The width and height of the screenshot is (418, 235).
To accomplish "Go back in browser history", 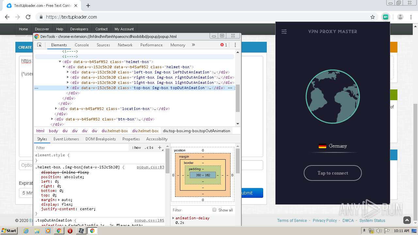I will tap(7, 17).
